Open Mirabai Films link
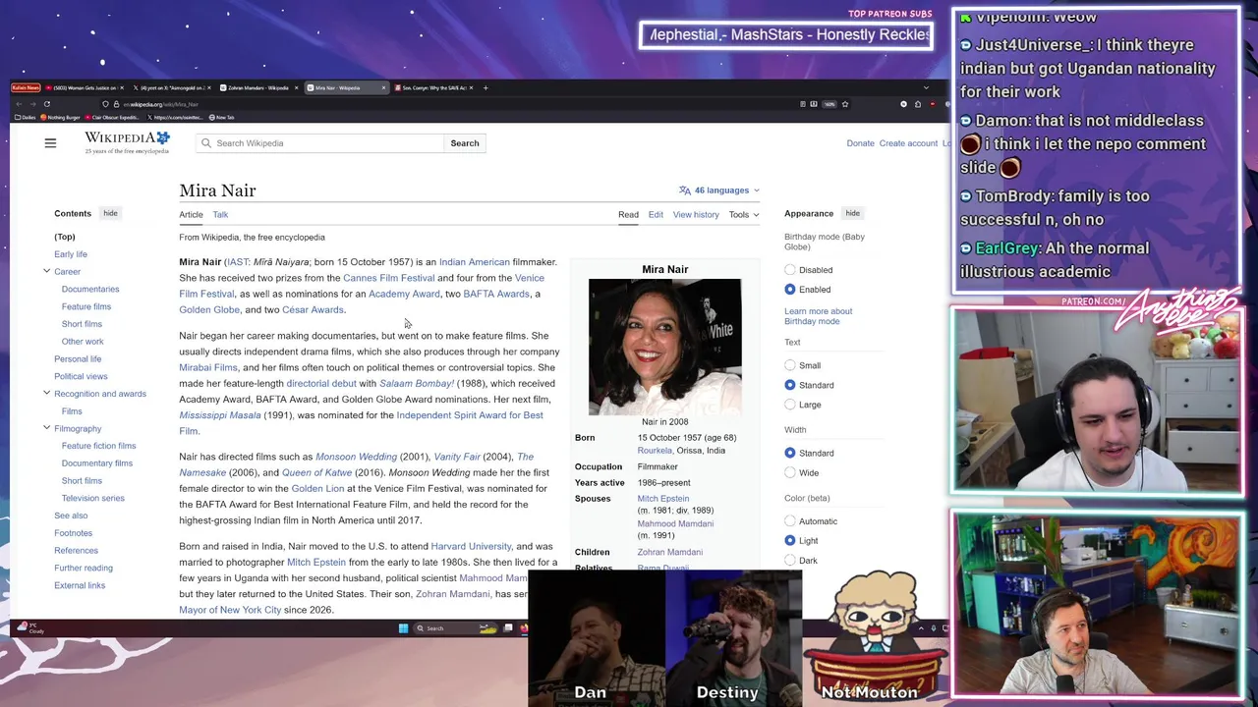The height and width of the screenshot is (707, 1258). coord(208,367)
